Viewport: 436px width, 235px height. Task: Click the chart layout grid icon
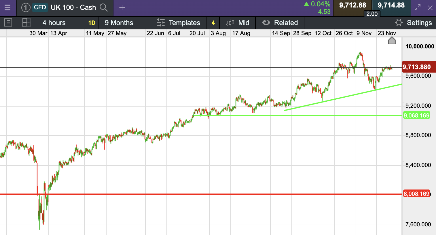click(26, 22)
